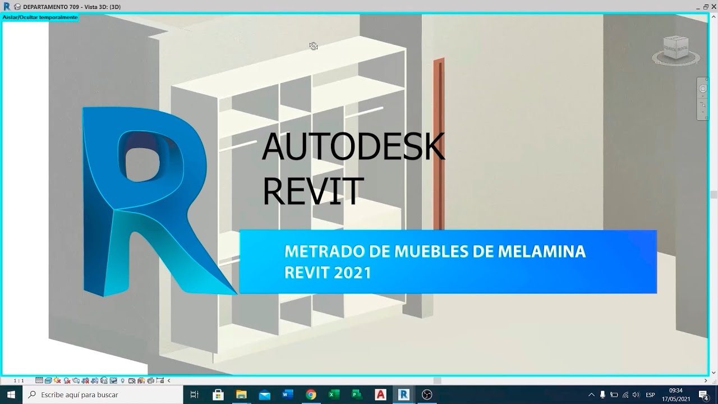Open the steering wheel on navigation bar
The image size is (718, 404).
(x=703, y=89)
